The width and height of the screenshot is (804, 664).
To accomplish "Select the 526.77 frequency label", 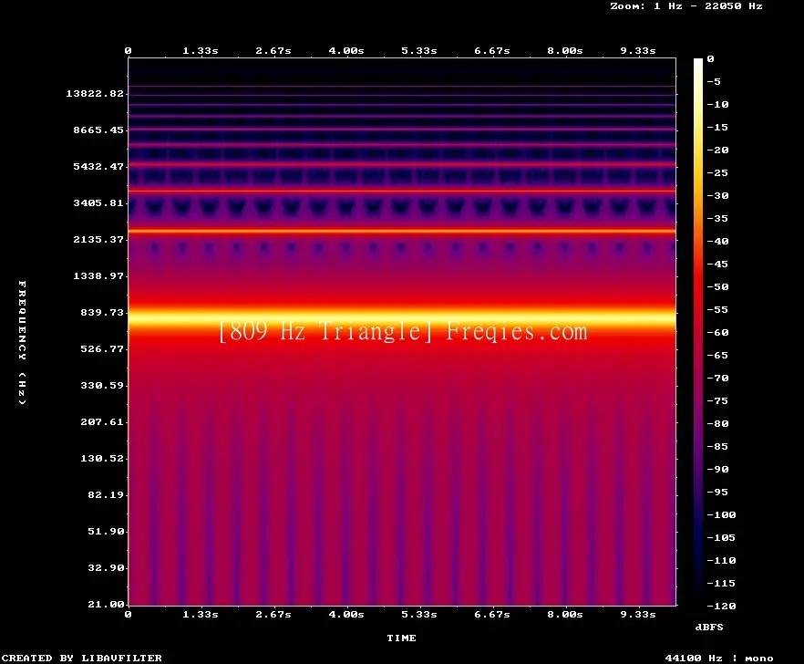I will click(102, 349).
